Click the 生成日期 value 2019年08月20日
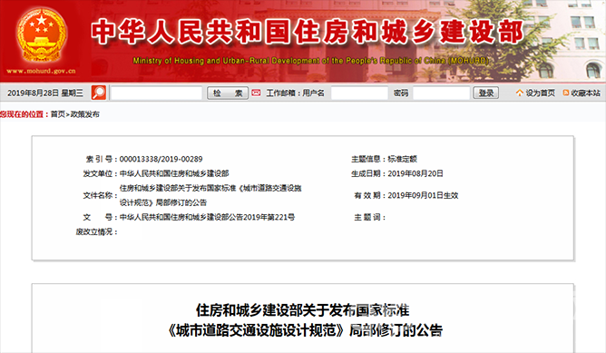 (415, 173)
